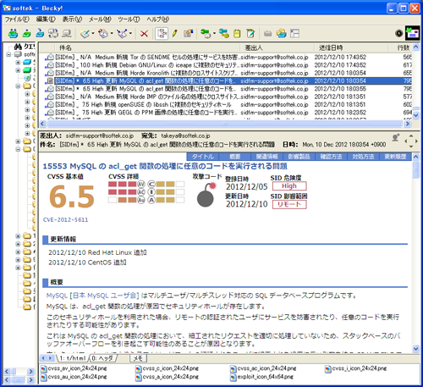Open attachment cvss_av_icon_24x24.png
This screenshot has width=423, height=387.
pos(74,368)
